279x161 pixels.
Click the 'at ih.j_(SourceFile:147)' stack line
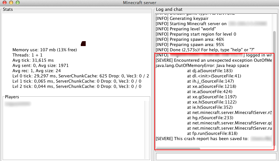211,81
